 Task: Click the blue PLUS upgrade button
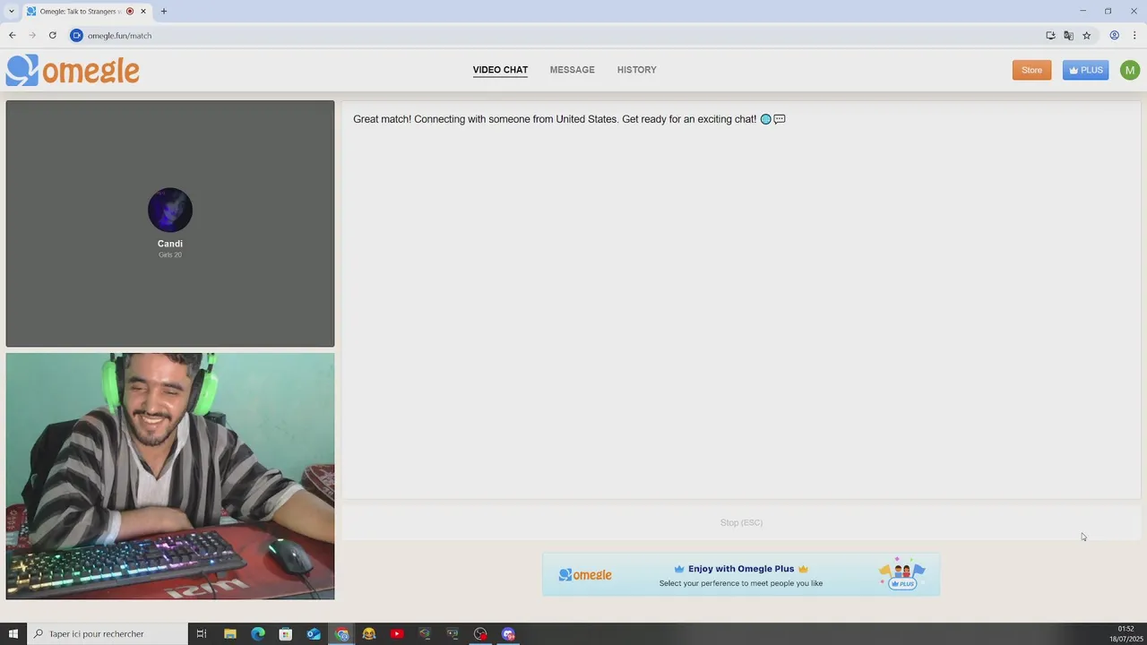click(1086, 70)
